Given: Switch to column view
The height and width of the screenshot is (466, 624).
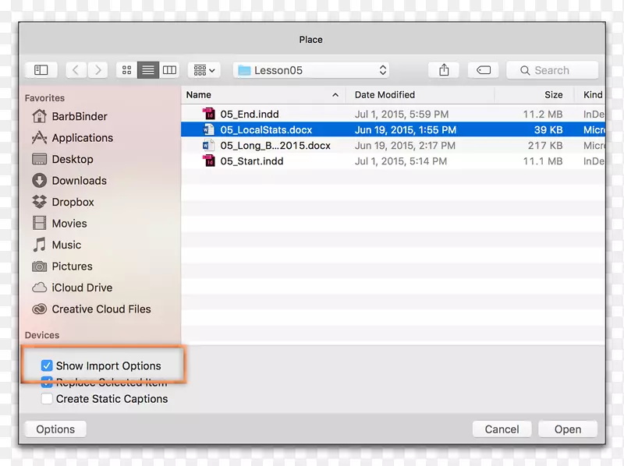Looking at the screenshot, I should (169, 70).
